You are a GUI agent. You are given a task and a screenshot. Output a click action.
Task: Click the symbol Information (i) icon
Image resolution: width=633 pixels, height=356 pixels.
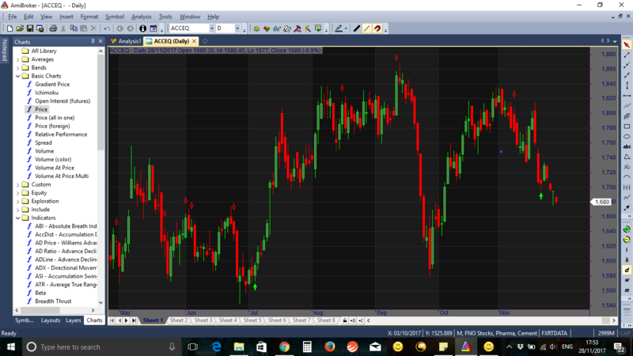(x=142, y=28)
